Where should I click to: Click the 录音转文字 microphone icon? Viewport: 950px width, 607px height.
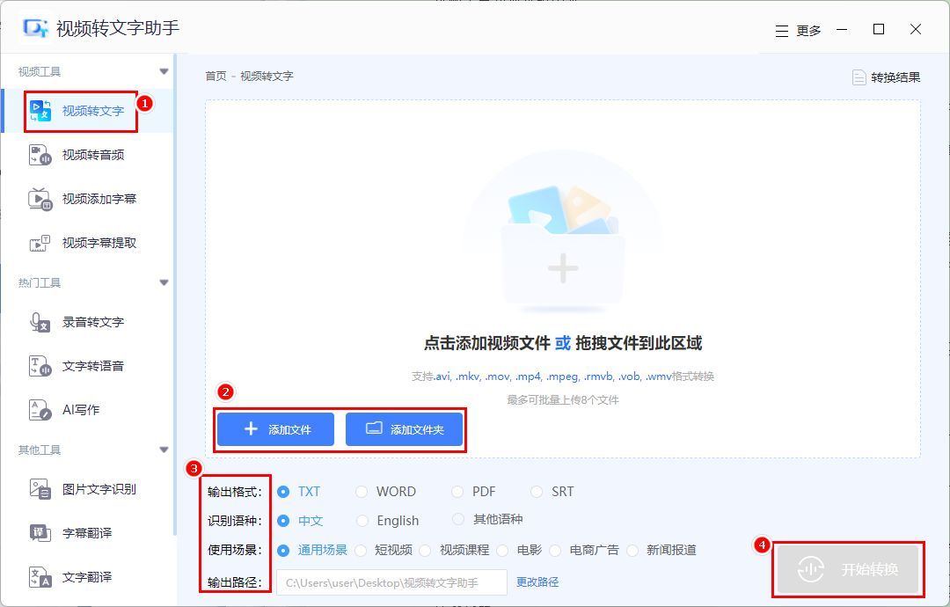40,322
